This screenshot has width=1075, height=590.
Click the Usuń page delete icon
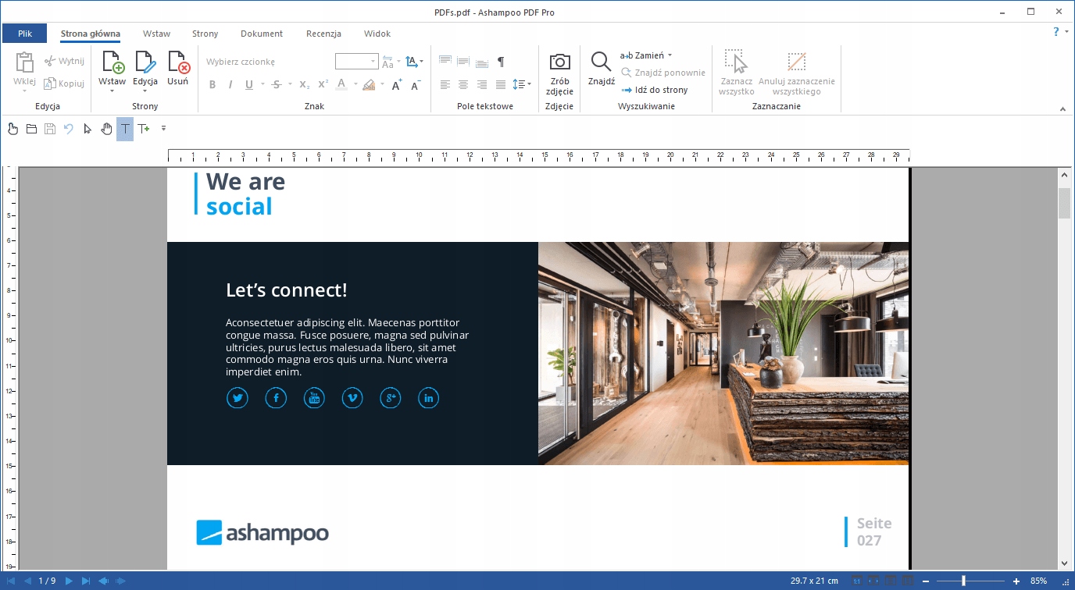click(178, 62)
